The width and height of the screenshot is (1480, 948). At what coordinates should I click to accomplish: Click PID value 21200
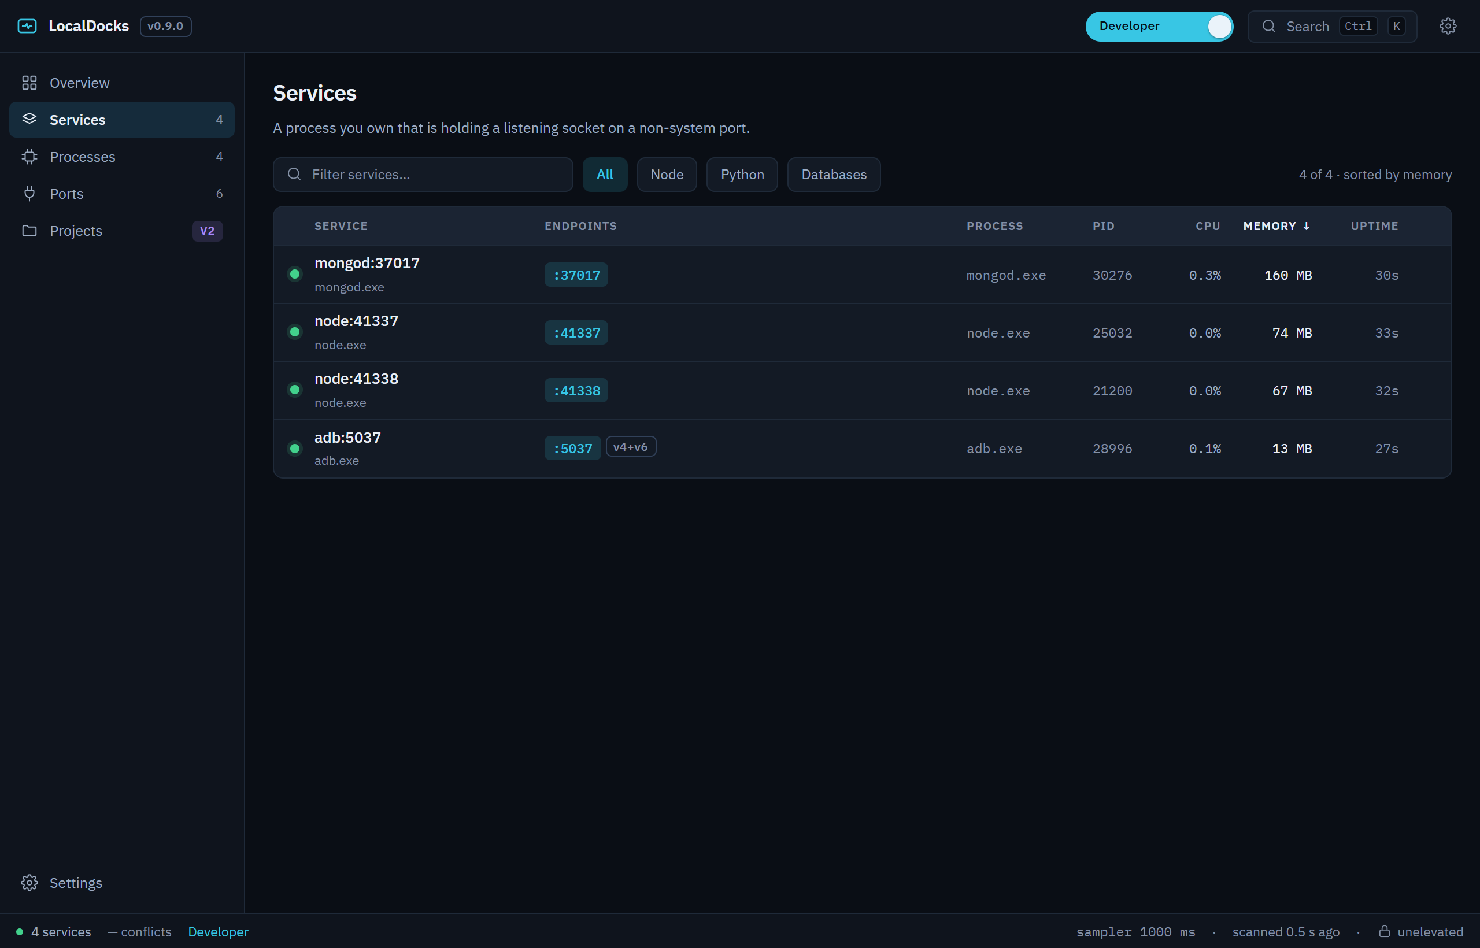tap(1112, 391)
